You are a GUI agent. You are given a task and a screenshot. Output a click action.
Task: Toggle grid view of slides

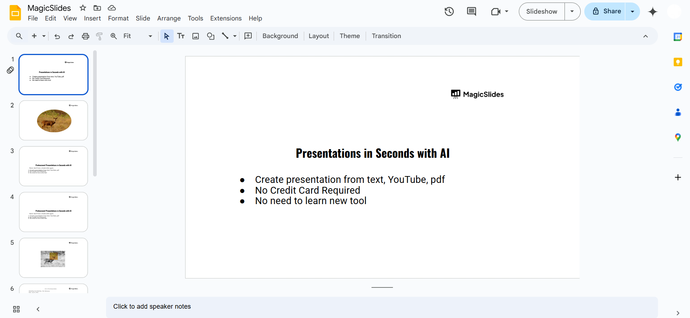(16, 309)
